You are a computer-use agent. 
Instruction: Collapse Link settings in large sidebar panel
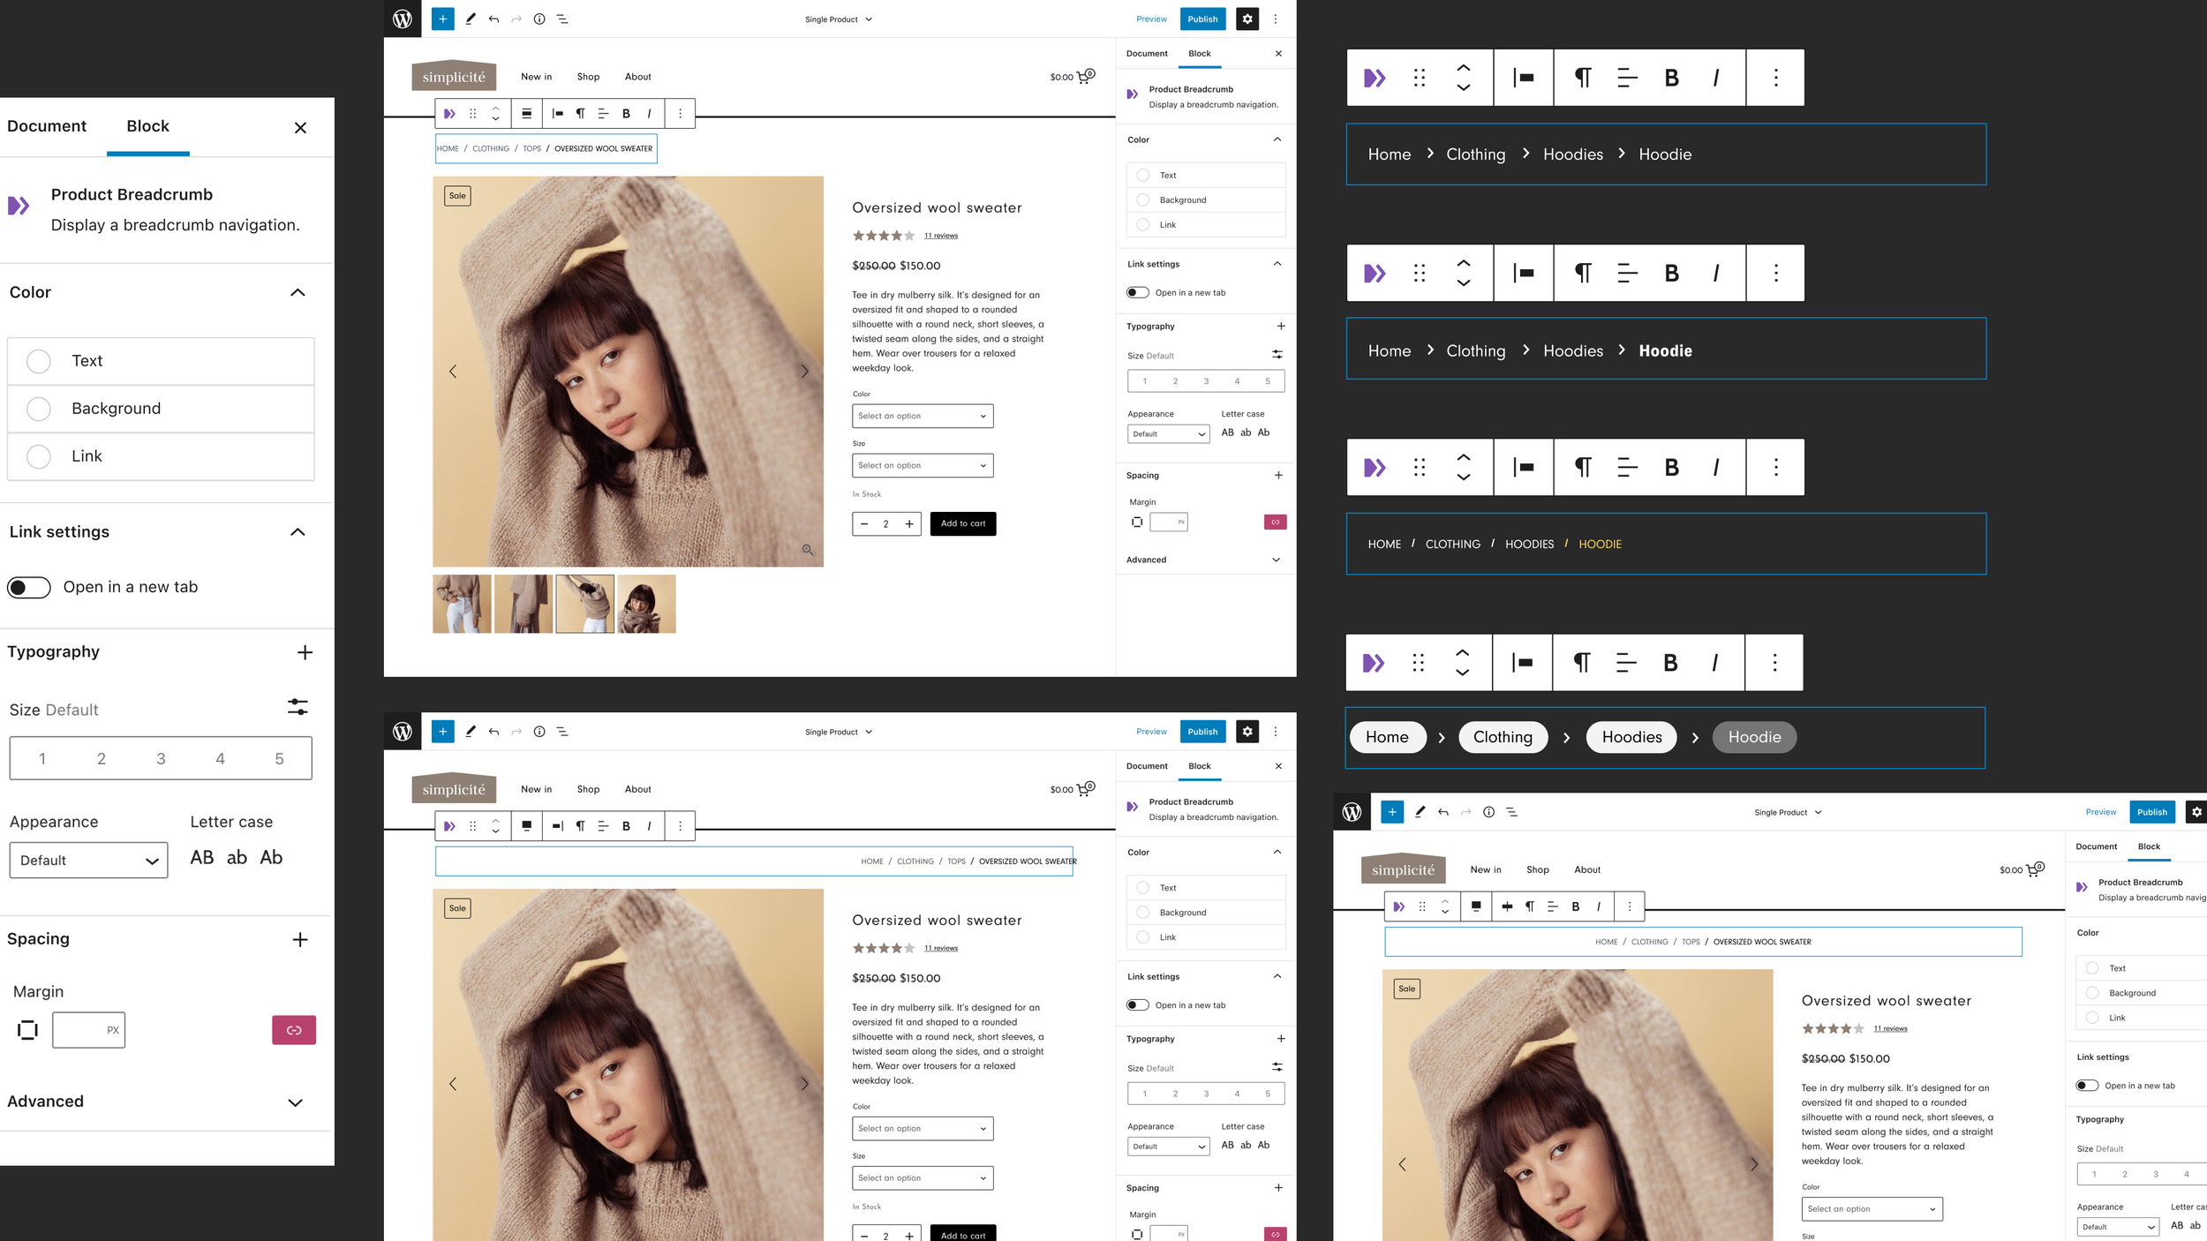click(x=298, y=532)
